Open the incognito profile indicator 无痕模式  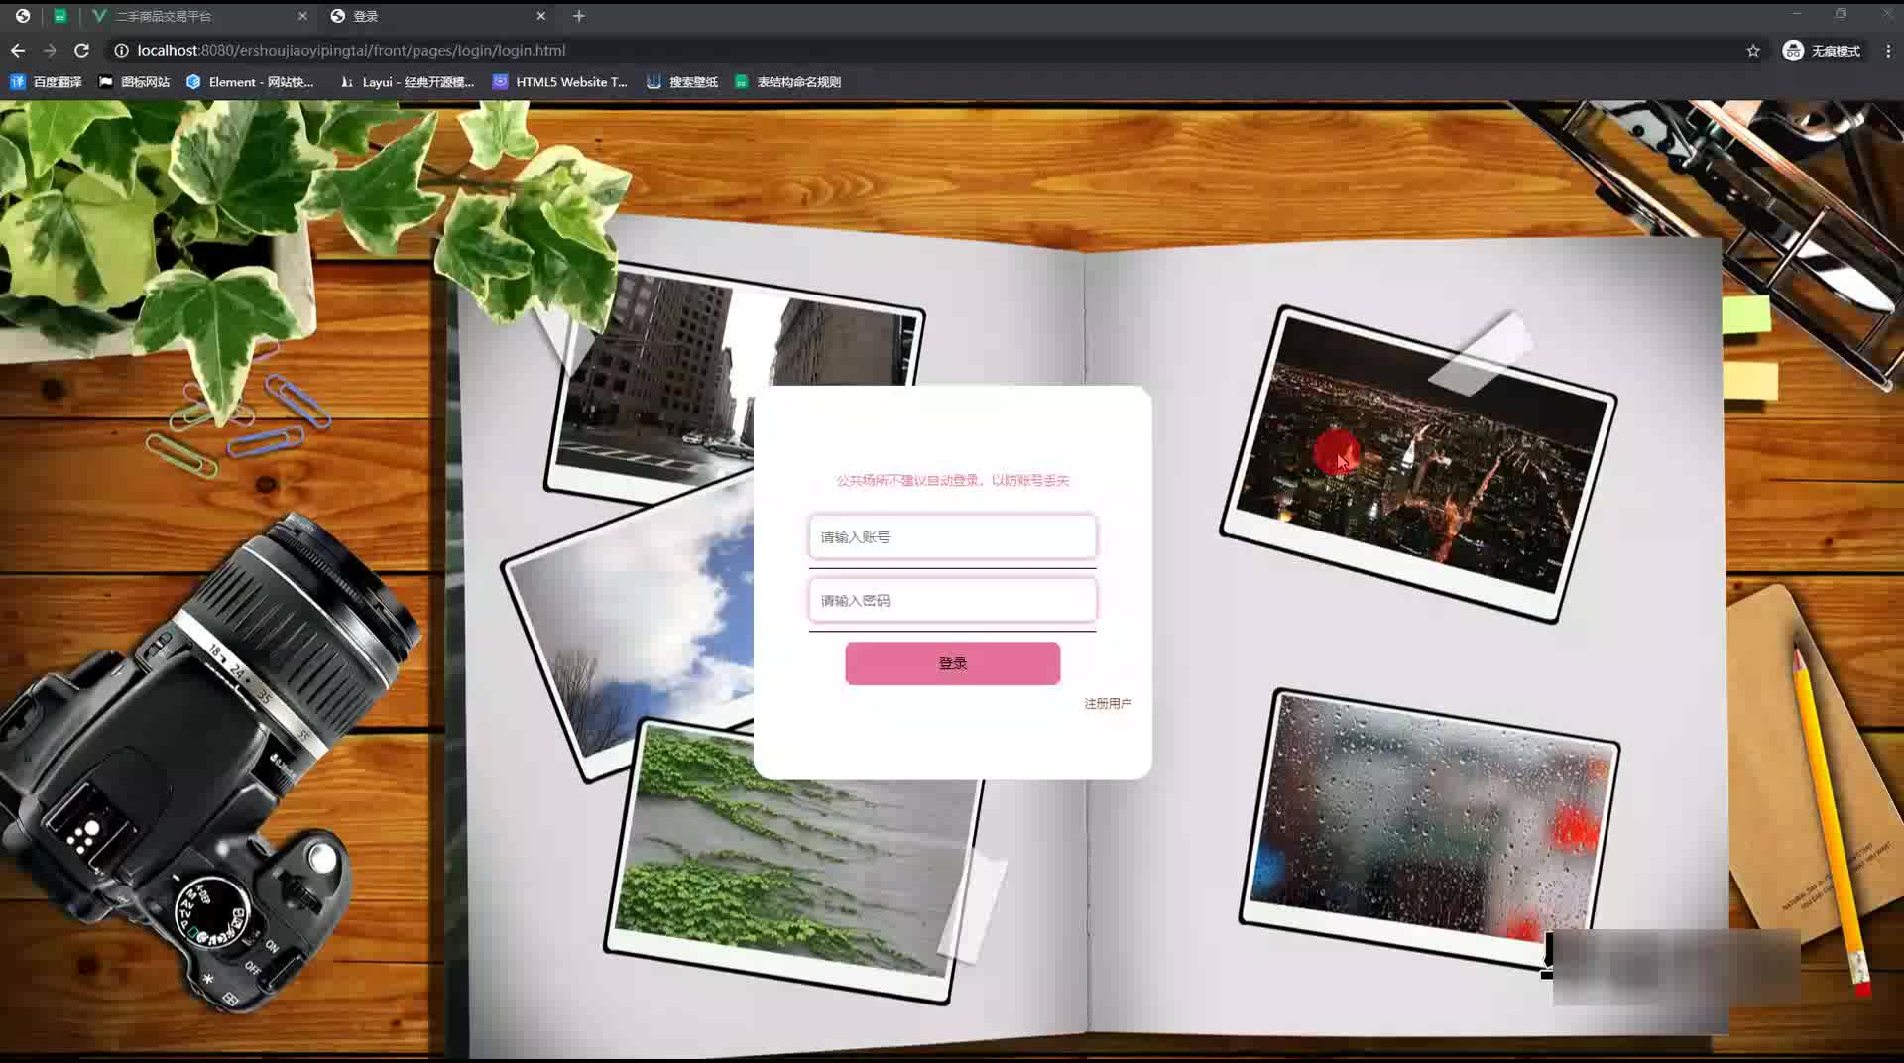pyautogui.click(x=1822, y=51)
